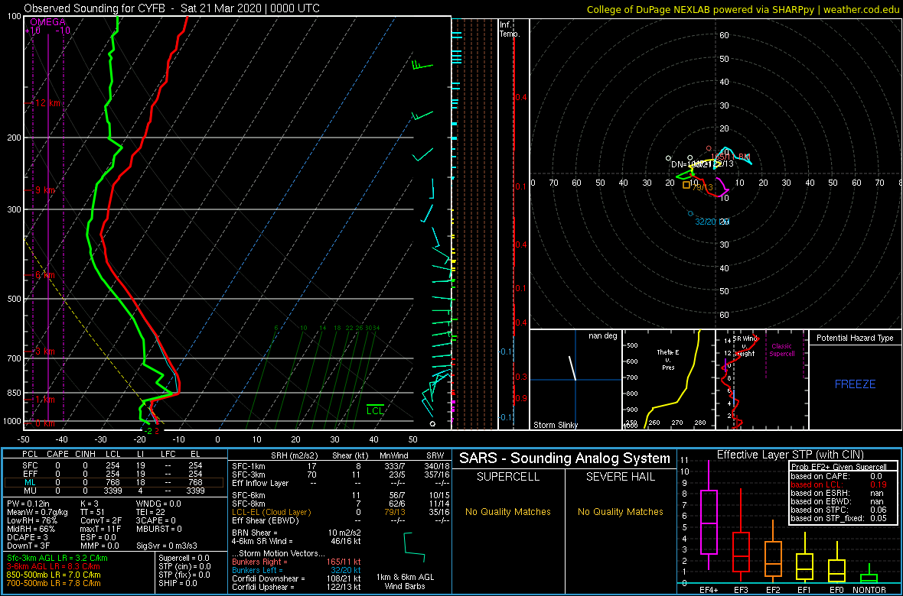
Task: Click the blue FREEZE hazard text
Action: [x=855, y=384]
